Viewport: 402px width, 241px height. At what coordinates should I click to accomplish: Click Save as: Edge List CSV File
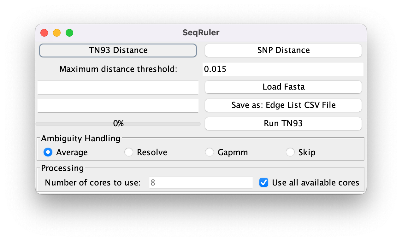(x=283, y=105)
